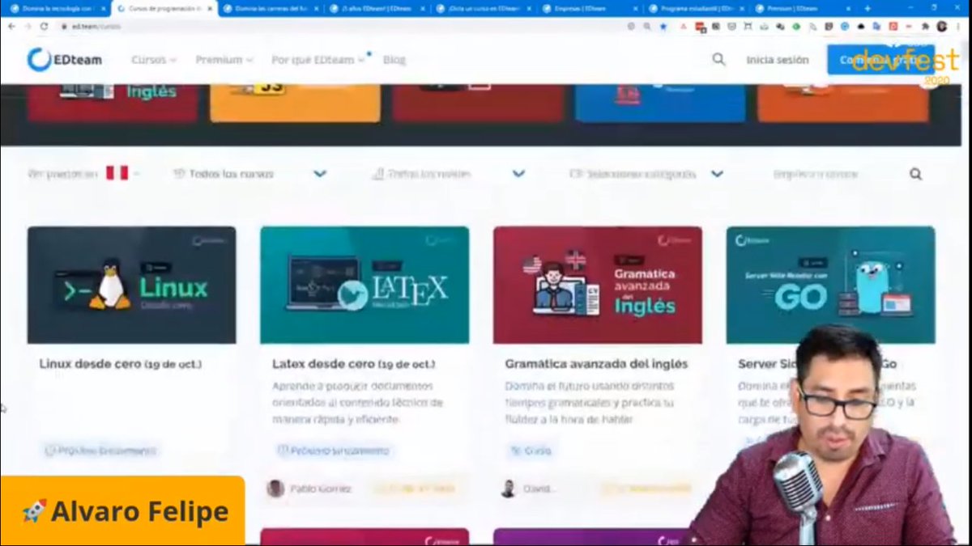
Task: Open the Ver precios en country selector
Action: (83, 174)
